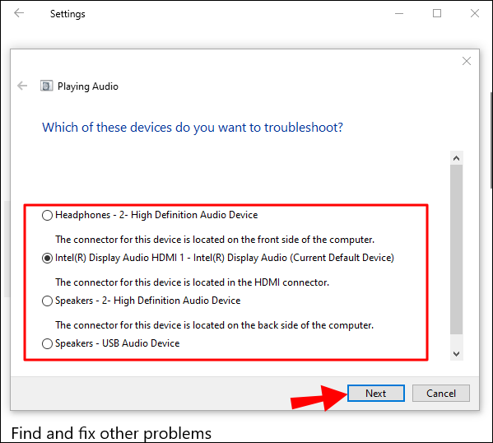Click the device list scroll up arrow
Image resolution: width=493 pixels, height=443 pixels.
[457, 158]
